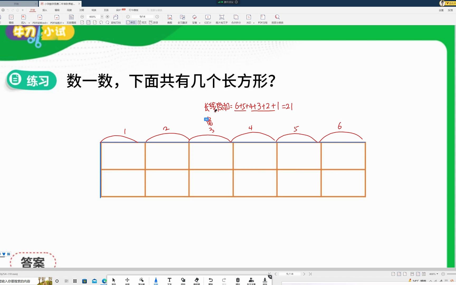Viewport: 456px width, 285px height.
Task: Switch to 单页 single page view
Action: [131, 22]
